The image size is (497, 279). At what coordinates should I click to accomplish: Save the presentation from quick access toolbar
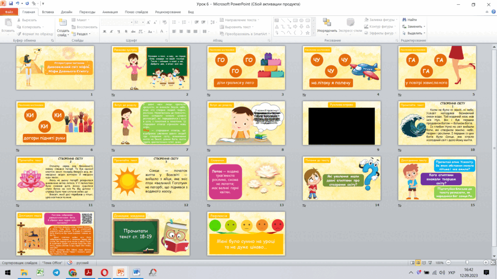pos(11,4)
